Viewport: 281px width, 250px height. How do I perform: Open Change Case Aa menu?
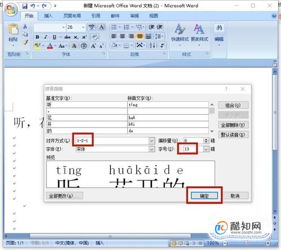(x=62, y=46)
